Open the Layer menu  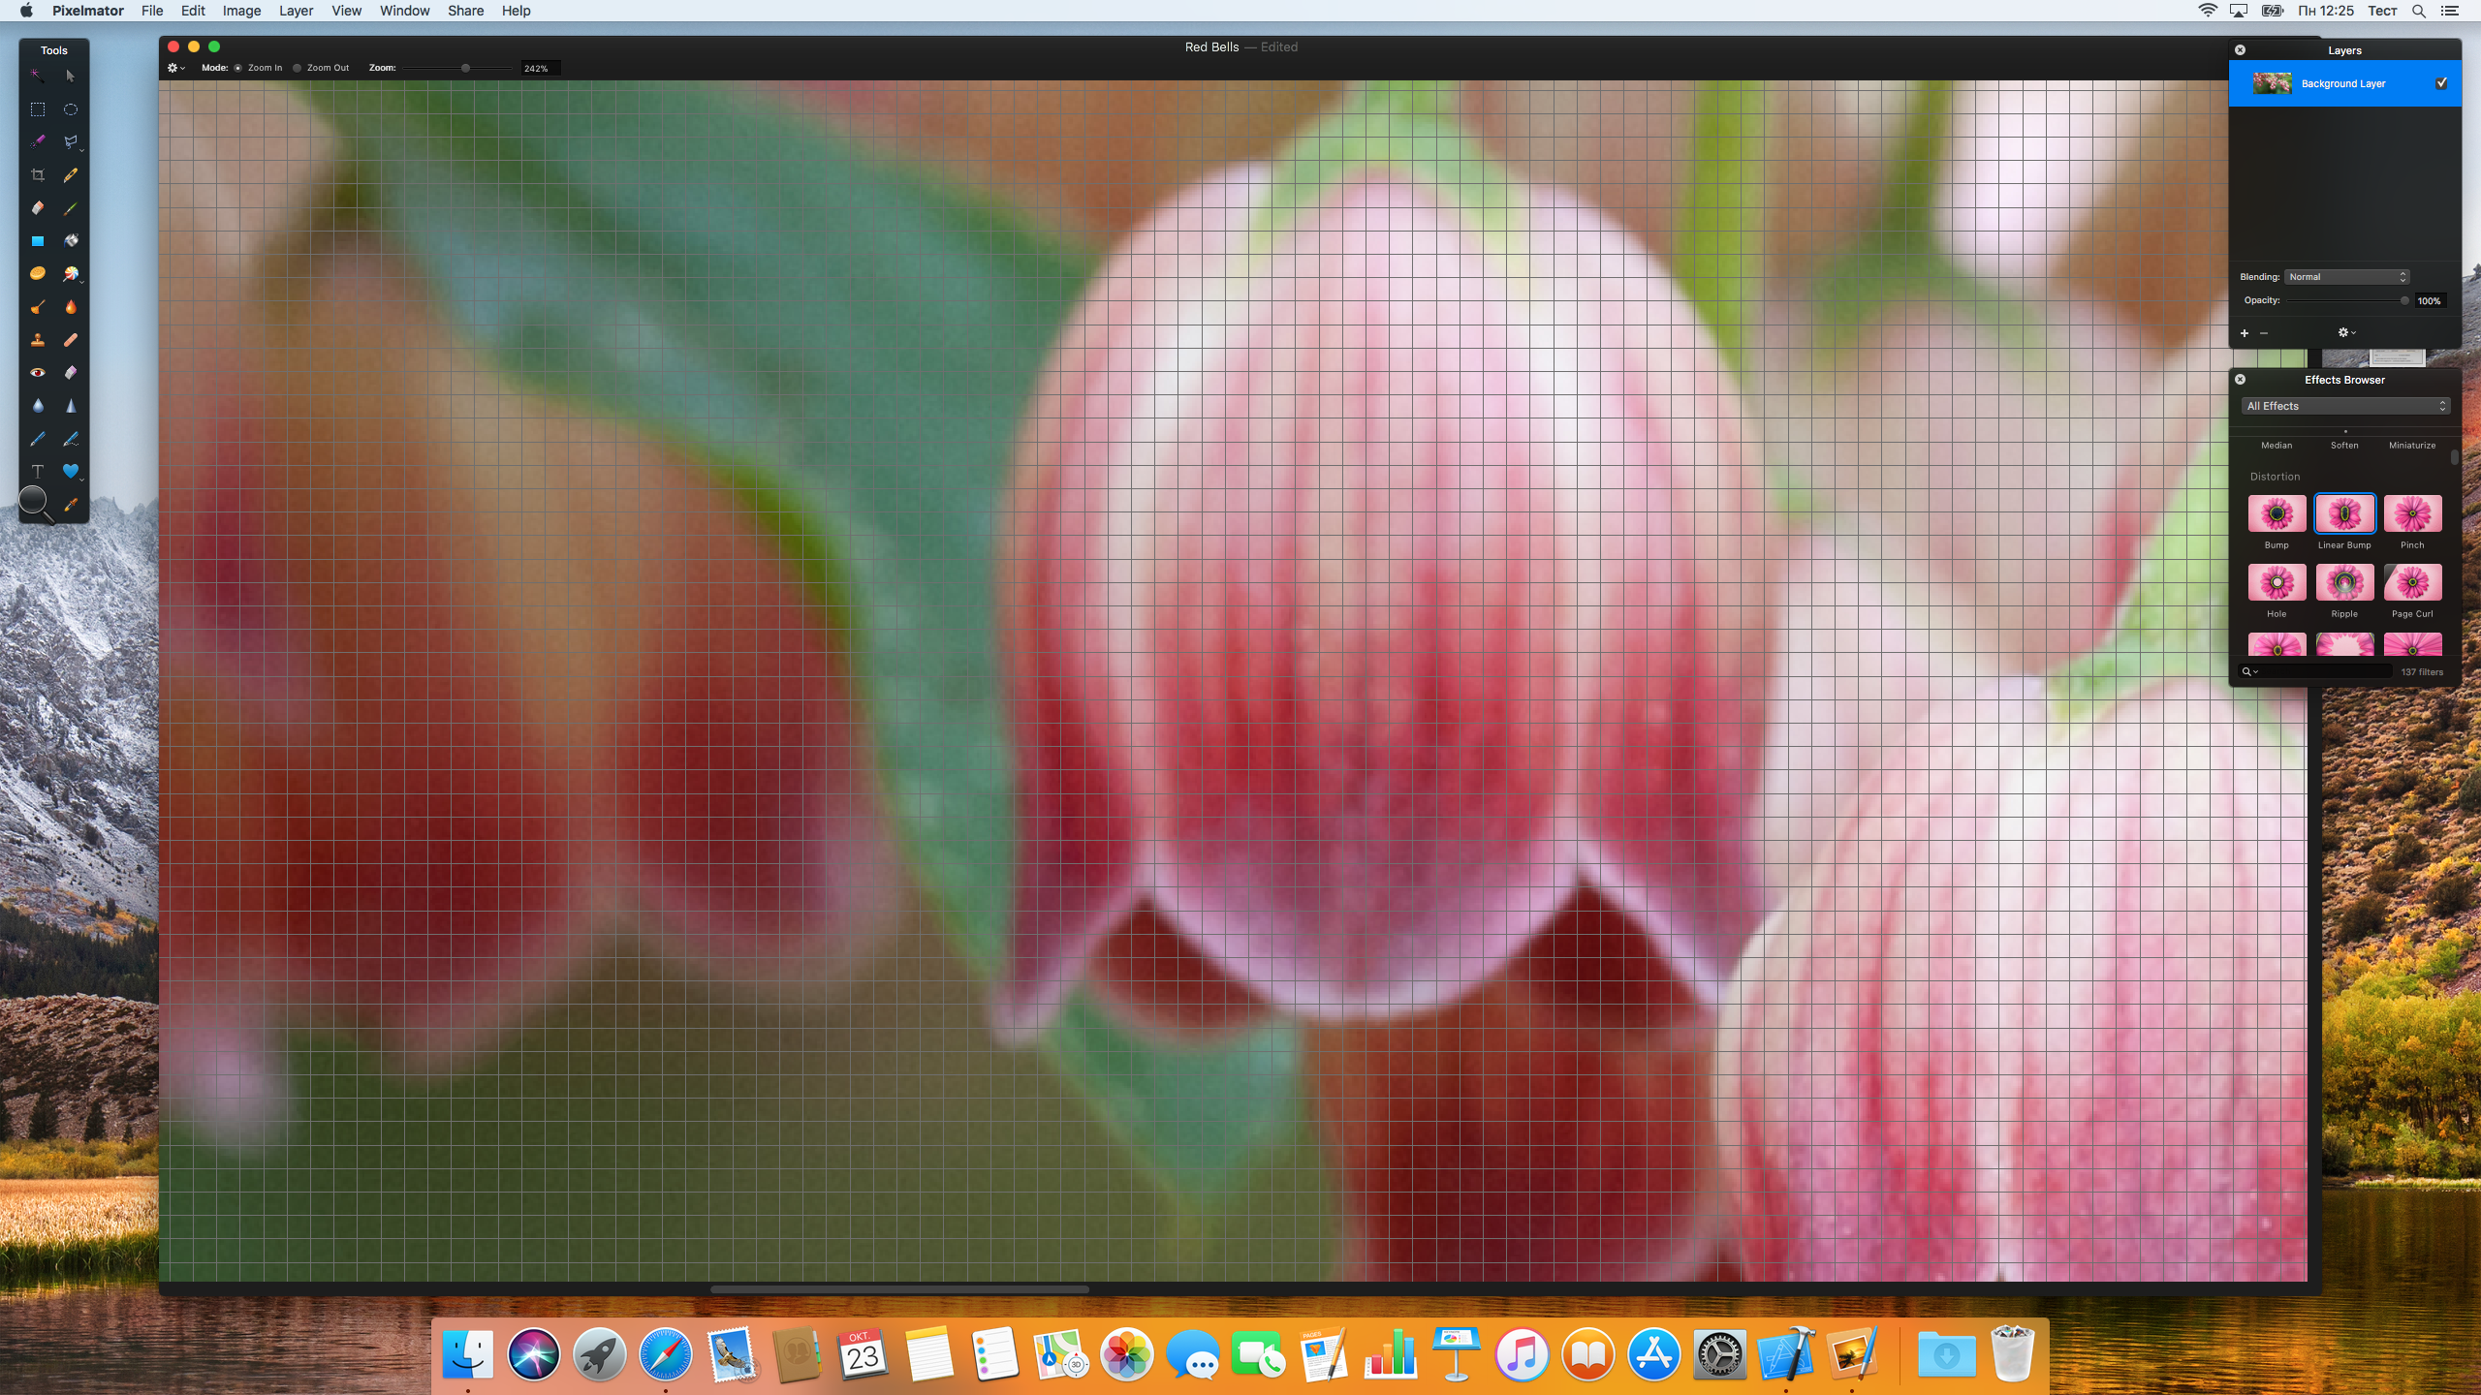pyautogui.click(x=296, y=11)
